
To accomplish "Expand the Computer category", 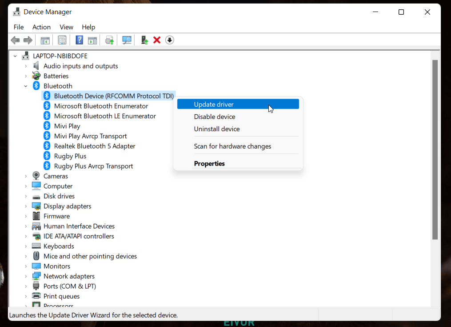I will tap(26, 186).
